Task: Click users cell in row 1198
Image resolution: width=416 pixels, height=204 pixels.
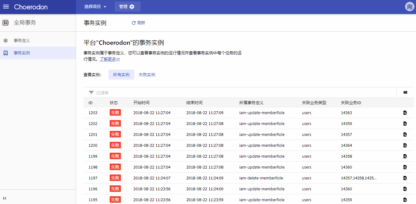Action: (x=307, y=167)
